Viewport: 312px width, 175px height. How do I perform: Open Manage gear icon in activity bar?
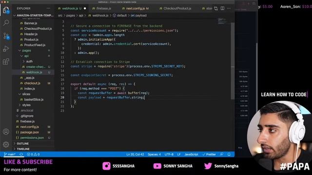coord(6,144)
